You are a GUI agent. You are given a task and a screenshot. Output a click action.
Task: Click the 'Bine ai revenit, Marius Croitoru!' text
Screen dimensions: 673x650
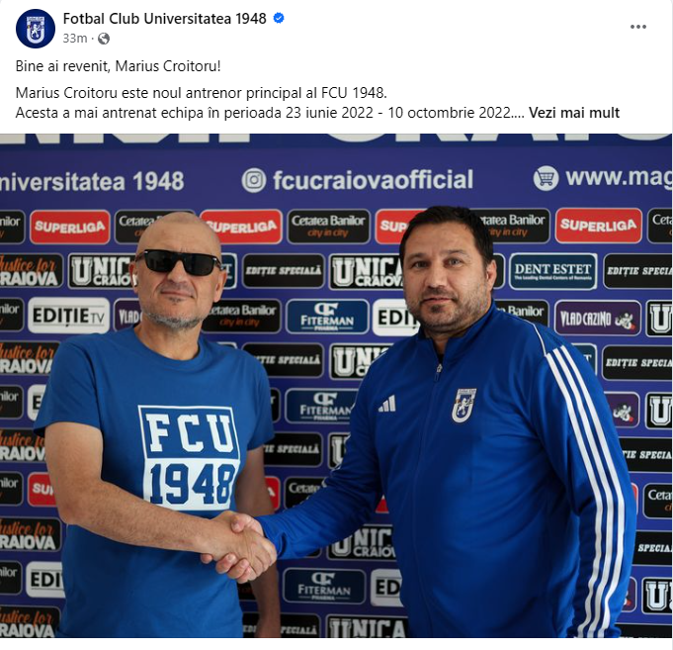(118, 66)
